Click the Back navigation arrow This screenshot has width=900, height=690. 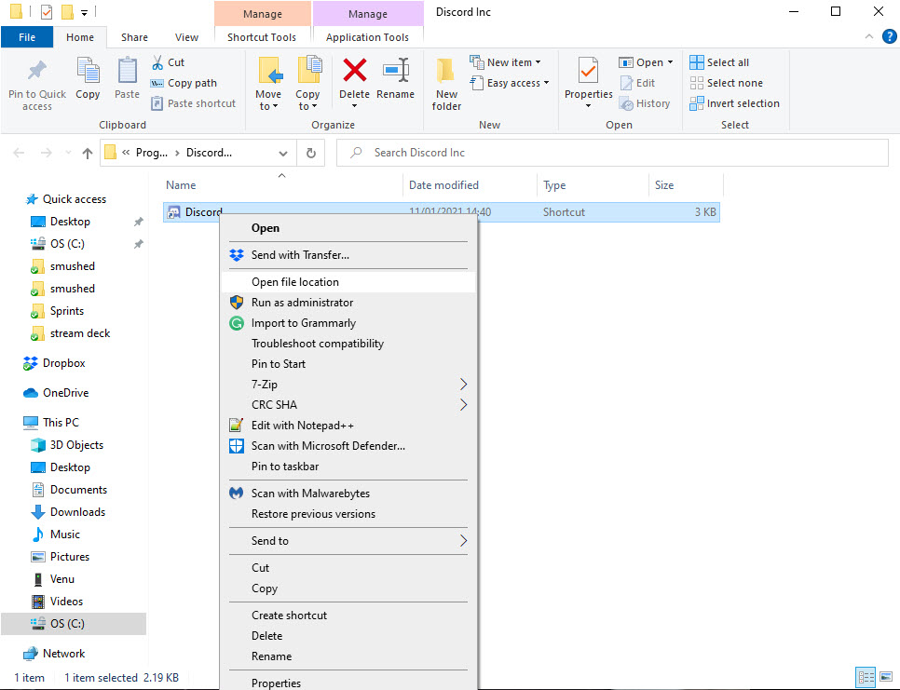[x=19, y=153]
